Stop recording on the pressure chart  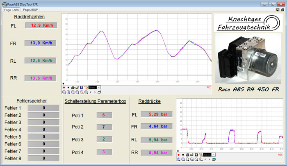pyautogui.click(x=183, y=155)
